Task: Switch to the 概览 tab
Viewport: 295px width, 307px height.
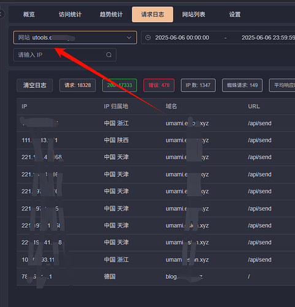Action: point(29,15)
